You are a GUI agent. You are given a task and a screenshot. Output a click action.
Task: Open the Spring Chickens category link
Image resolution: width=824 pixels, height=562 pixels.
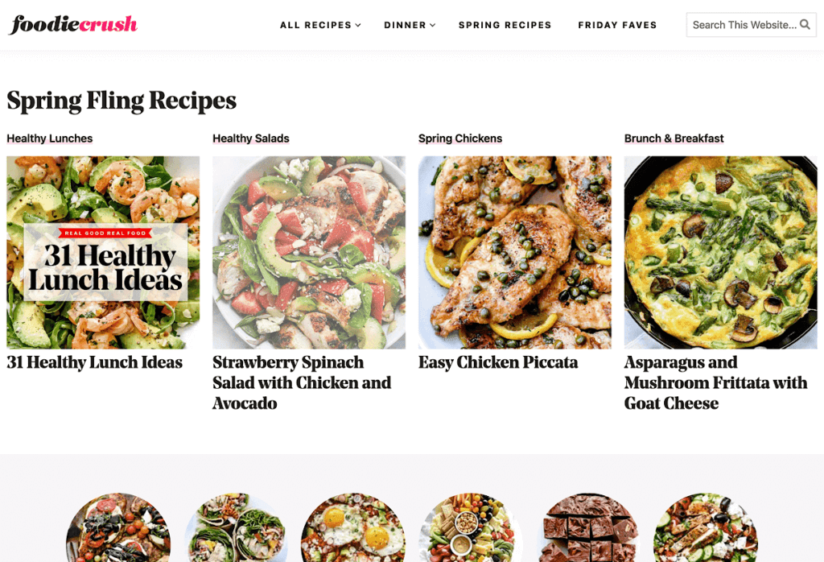point(459,138)
